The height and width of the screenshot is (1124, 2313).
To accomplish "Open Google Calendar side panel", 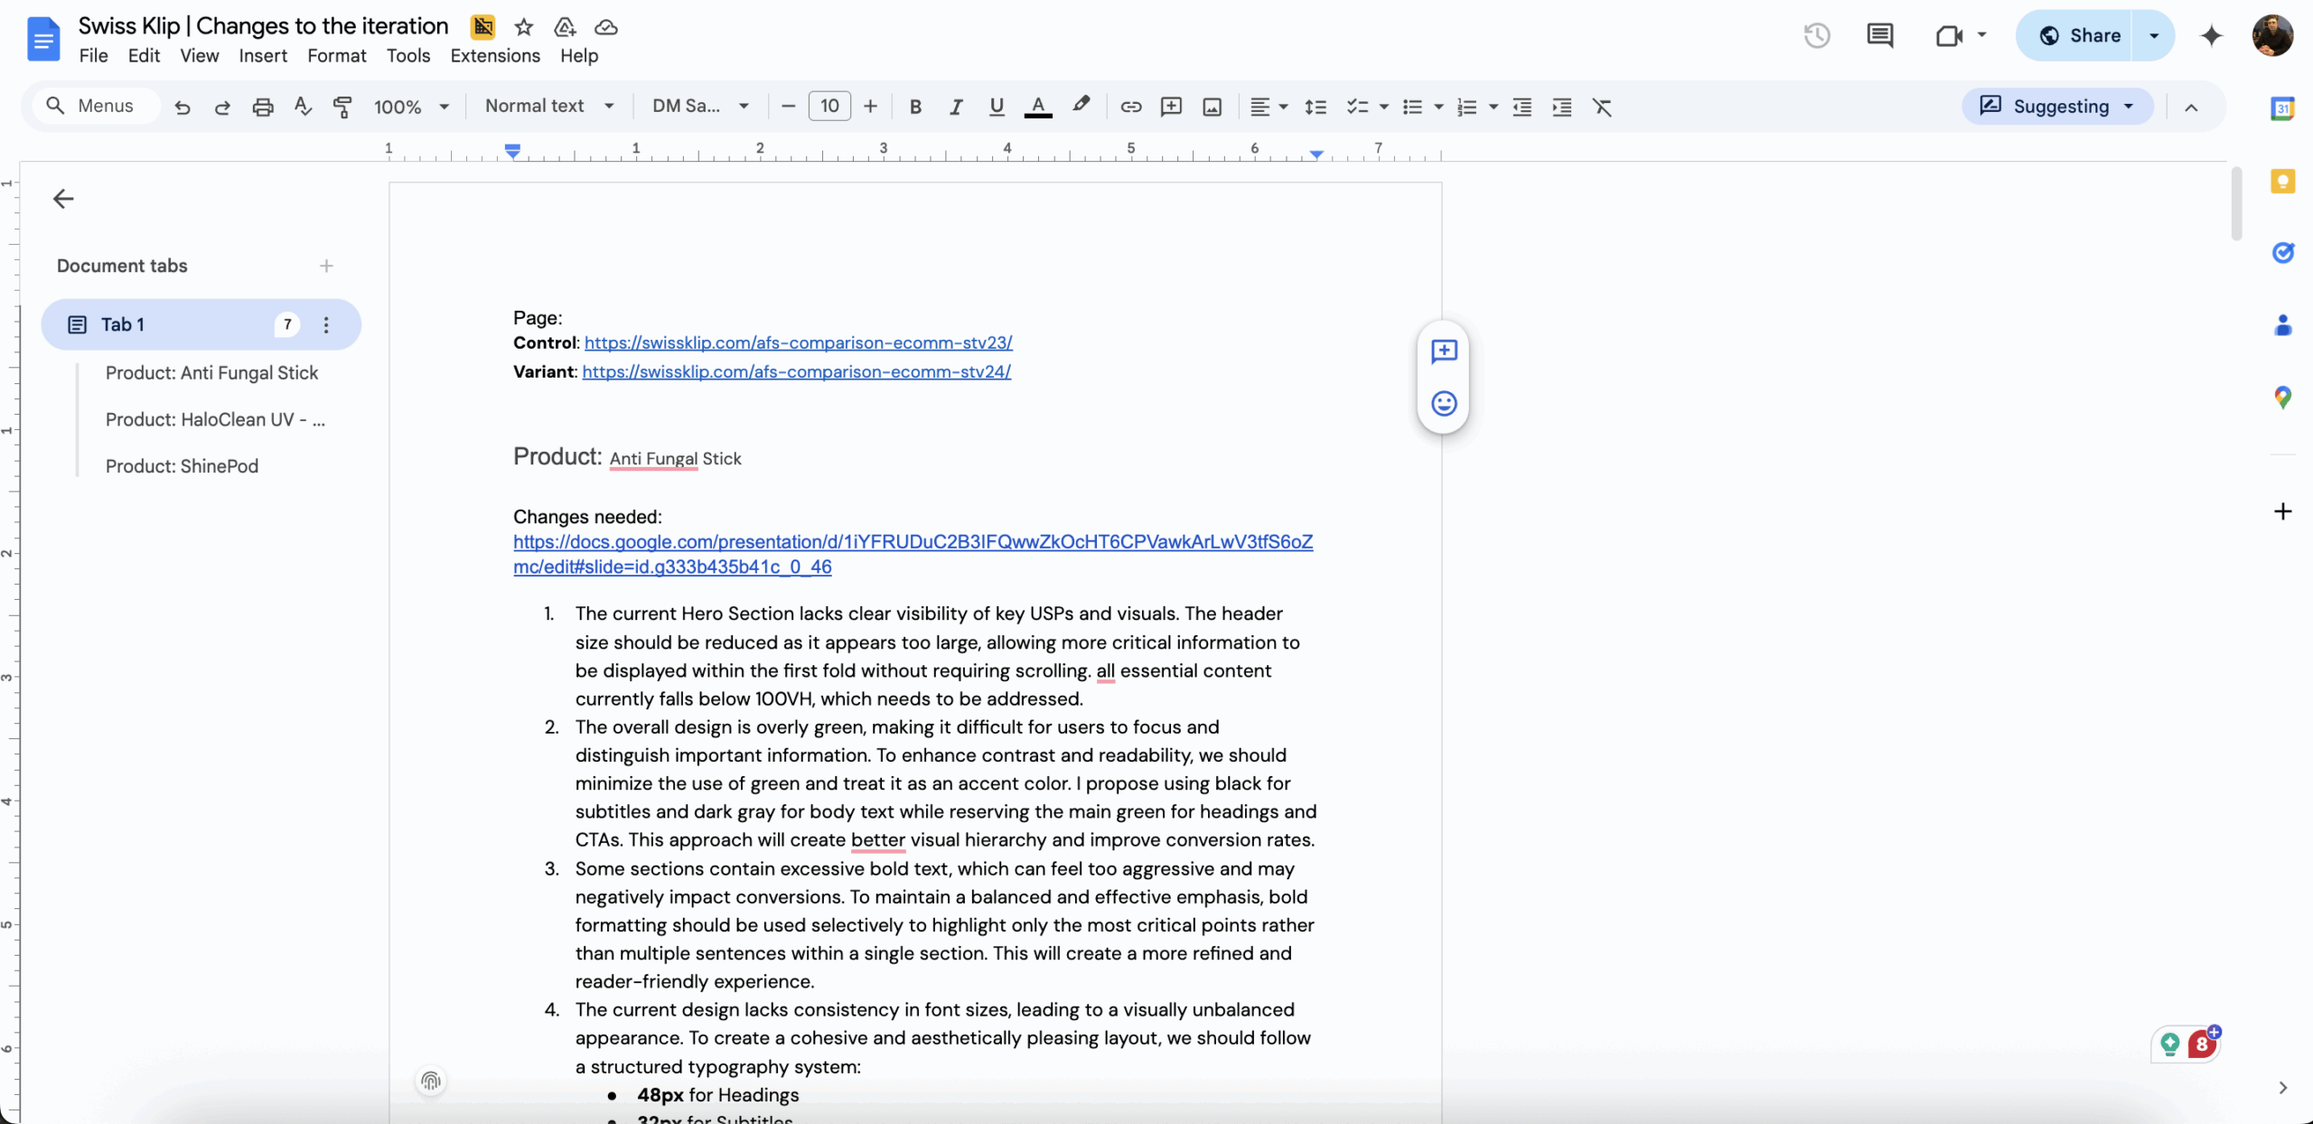I will tap(2282, 108).
